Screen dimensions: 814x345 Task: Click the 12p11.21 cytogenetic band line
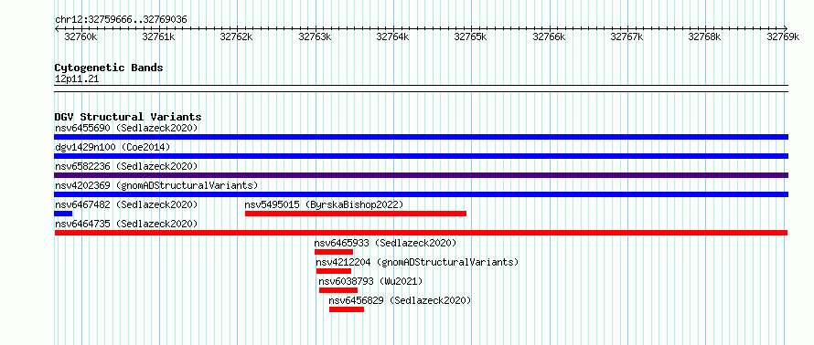point(421,89)
